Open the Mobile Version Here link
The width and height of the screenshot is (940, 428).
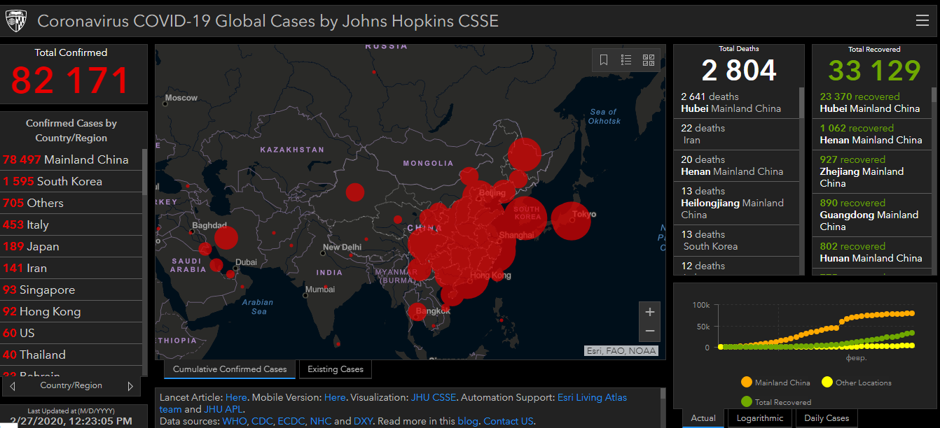pos(335,397)
